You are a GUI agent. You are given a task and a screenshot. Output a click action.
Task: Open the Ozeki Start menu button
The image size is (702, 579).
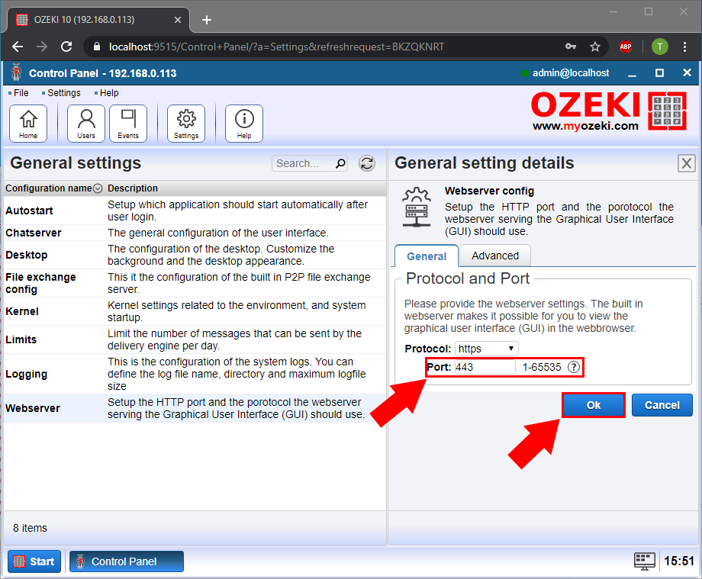tap(34, 561)
